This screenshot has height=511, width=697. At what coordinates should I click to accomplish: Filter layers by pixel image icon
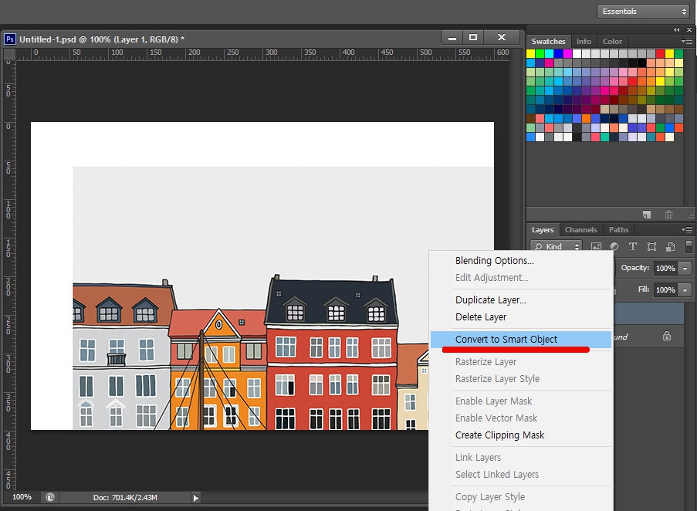(x=596, y=246)
